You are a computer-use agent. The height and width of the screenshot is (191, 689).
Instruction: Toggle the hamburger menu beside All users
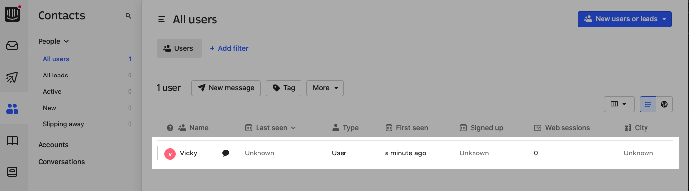161,20
